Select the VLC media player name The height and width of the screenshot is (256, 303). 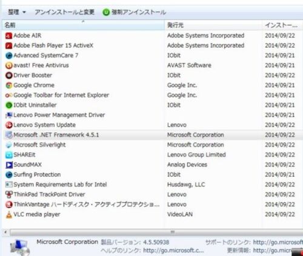pyautogui.click(x=37, y=214)
